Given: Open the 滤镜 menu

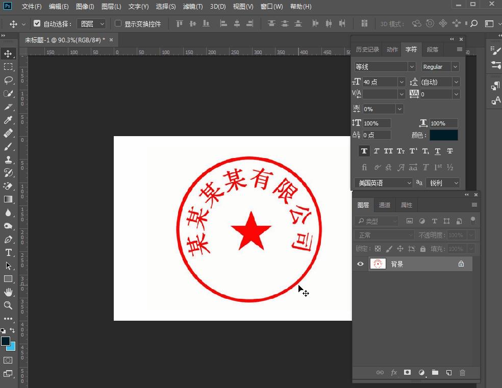Looking at the screenshot, I should tap(192, 7).
